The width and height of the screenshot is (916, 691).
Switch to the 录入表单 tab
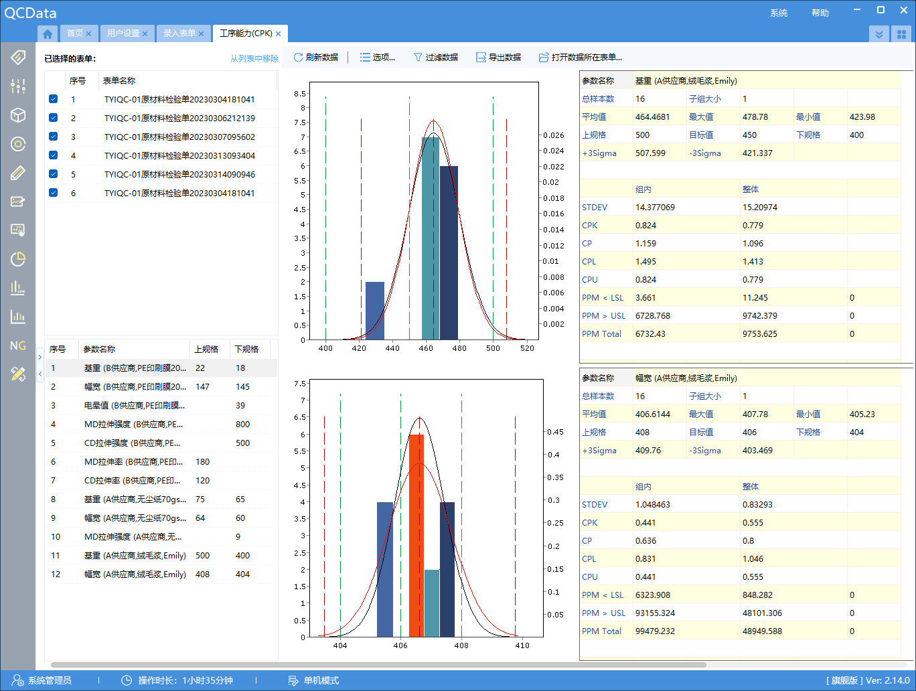[x=179, y=33]
